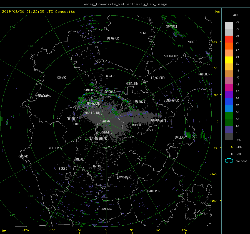Click the DHARWAD city label

click(x=72, y=119)
